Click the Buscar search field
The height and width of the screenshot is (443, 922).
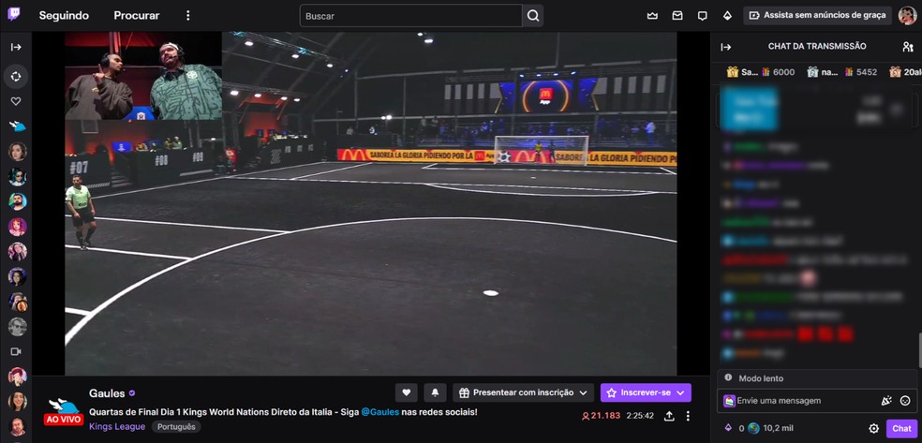point(411,16)
